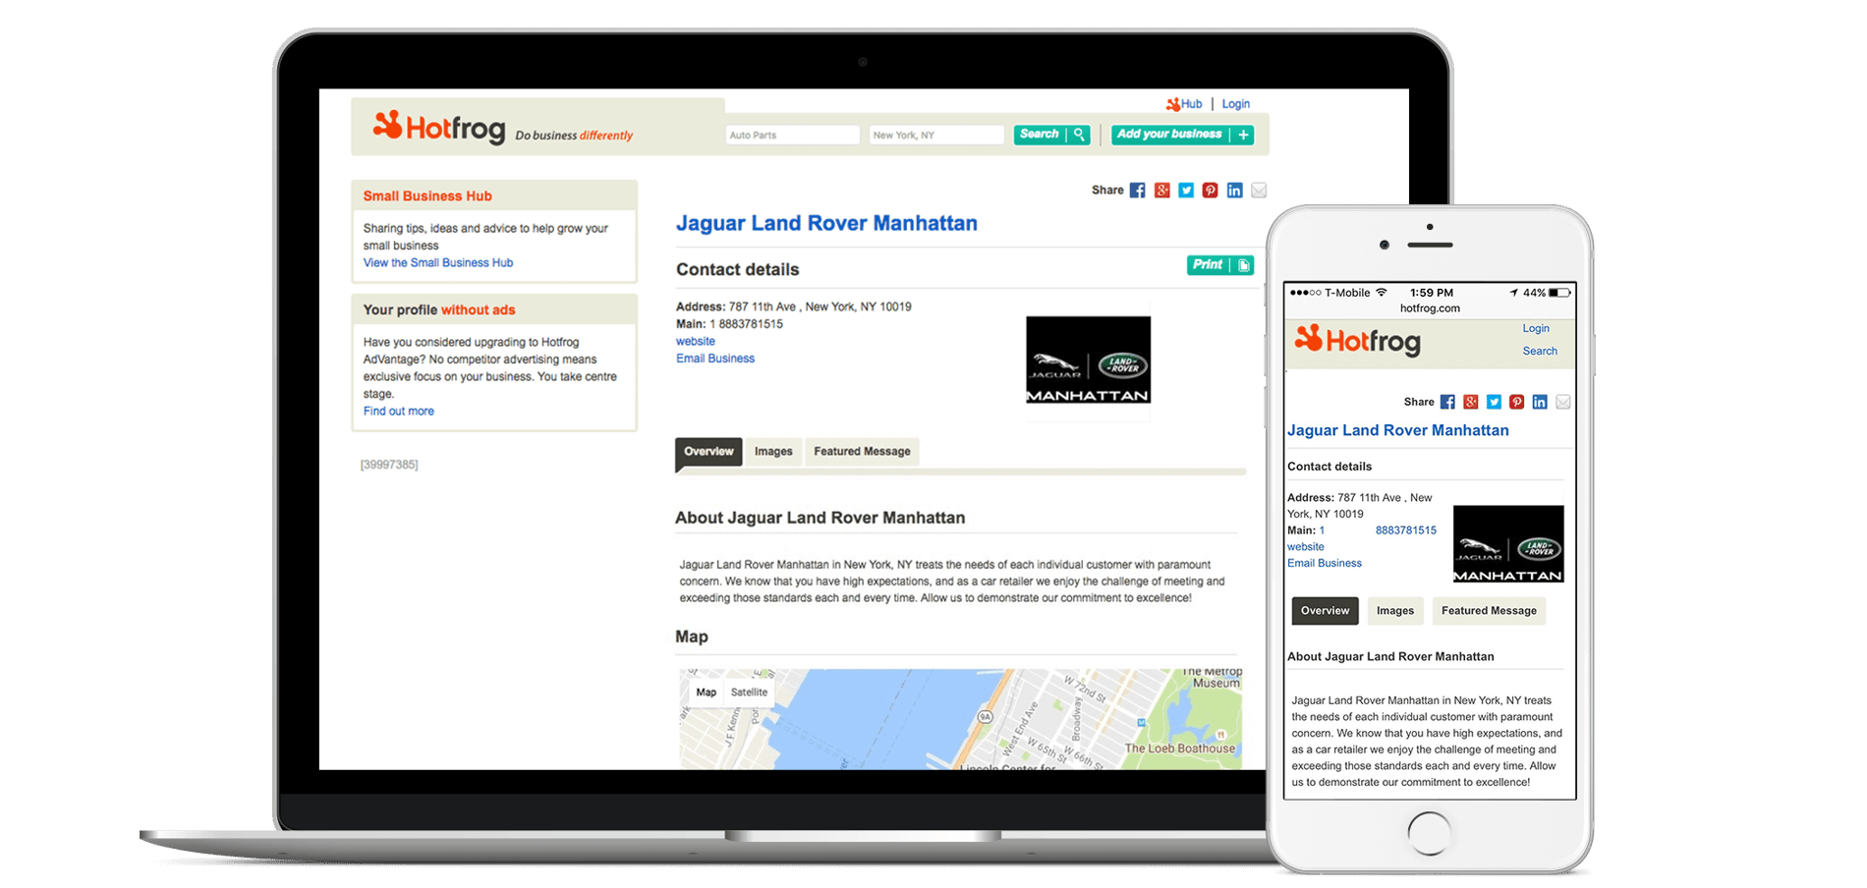
Task: Click the Jaguar Land Rover logo on laptop
Action: 1088,360
